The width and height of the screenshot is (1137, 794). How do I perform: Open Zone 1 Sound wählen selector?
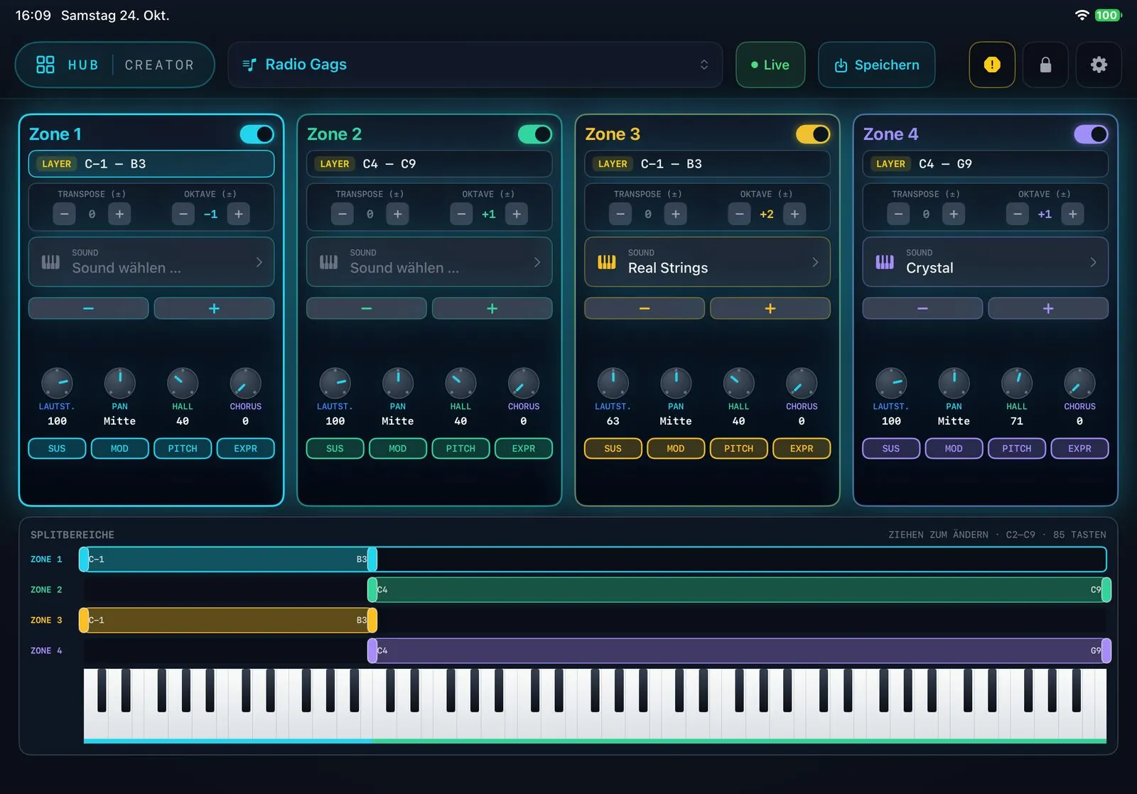click(151, 262)
